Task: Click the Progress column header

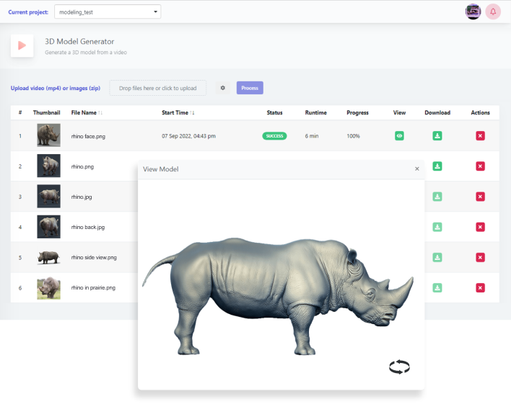Action: click(x=357, y=112)
